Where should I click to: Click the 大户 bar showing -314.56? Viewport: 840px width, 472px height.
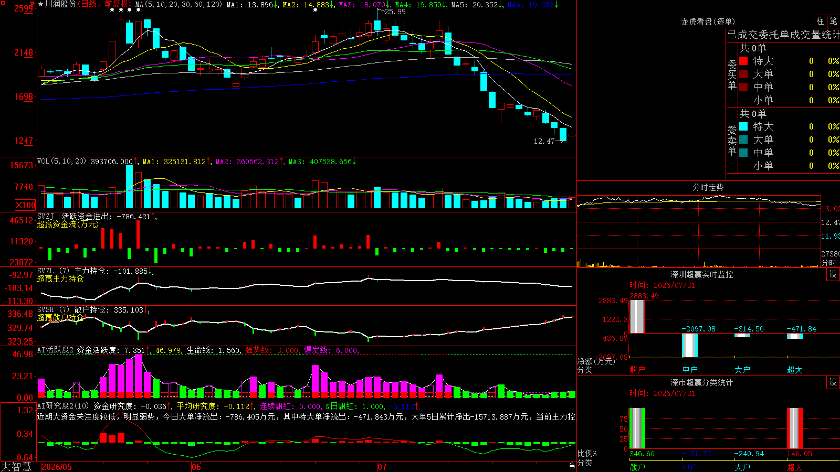(x=742, y=335)
